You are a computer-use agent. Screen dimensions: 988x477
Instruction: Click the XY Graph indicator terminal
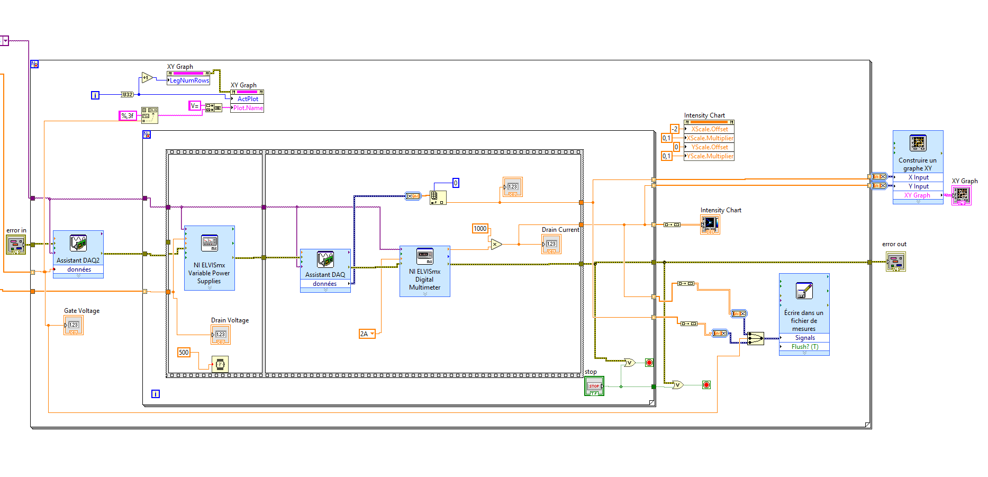tap(961, 195)
